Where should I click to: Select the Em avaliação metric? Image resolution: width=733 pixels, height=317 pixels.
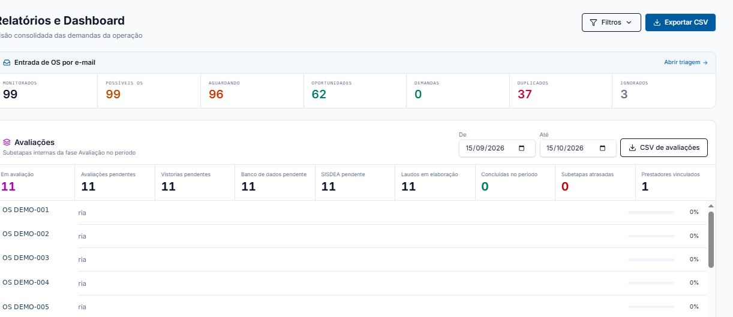tap(36, 182)
